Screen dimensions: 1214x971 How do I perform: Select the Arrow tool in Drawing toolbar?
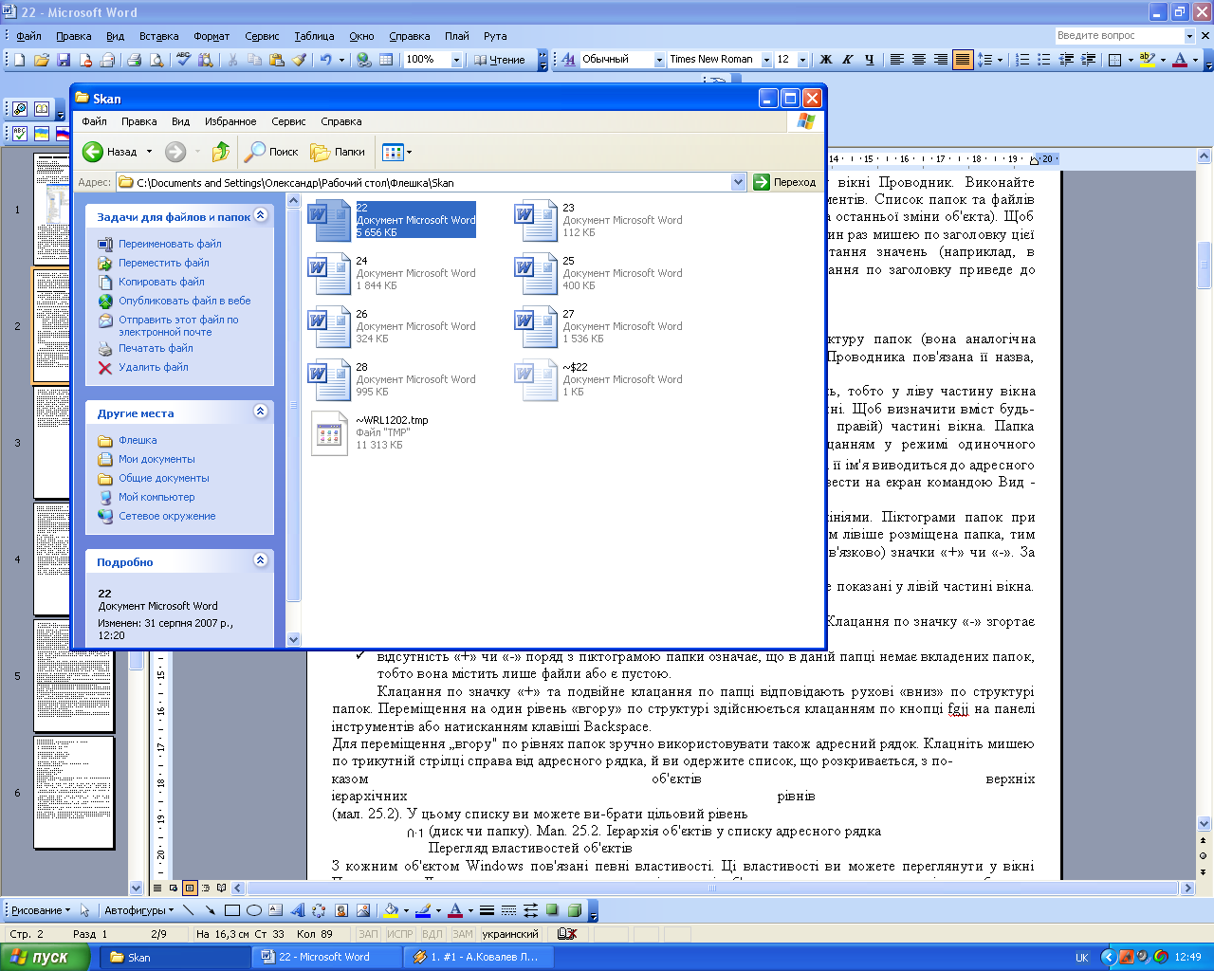click(210, 910)
